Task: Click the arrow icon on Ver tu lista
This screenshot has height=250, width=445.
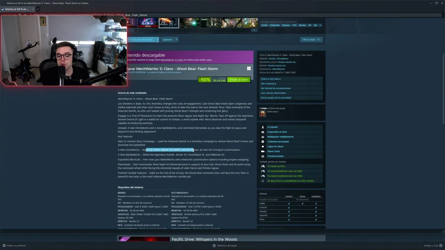Action: pos(318,40)
